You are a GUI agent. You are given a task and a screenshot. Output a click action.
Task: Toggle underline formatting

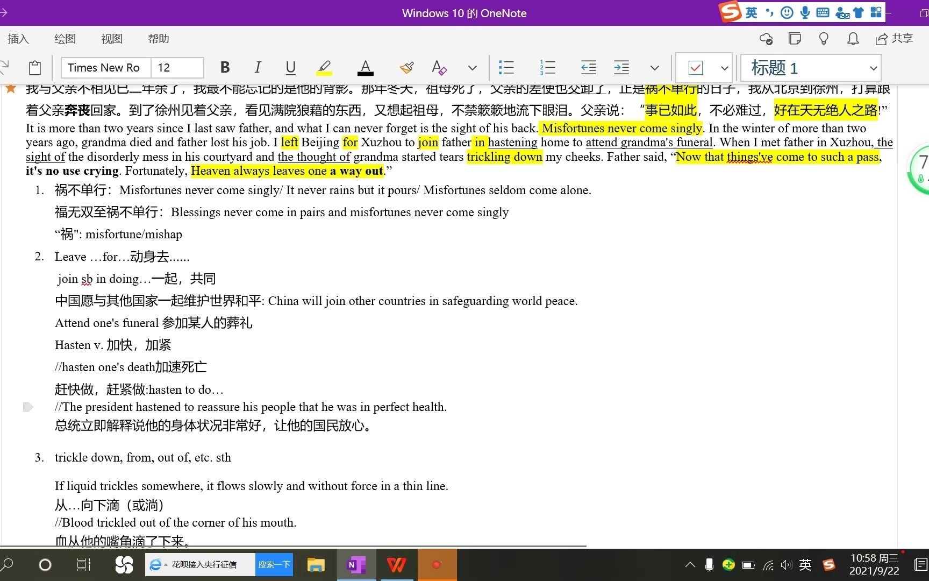click(290, 68)
